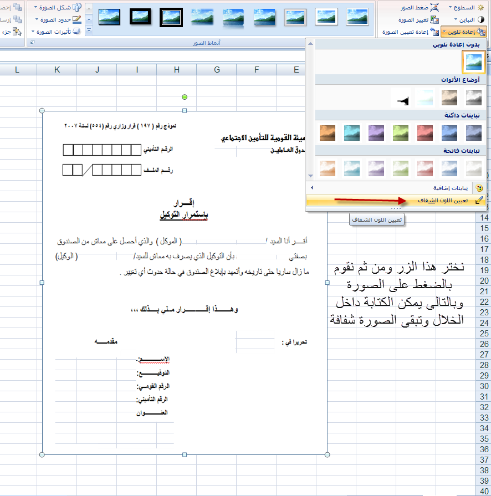The height and width of the screenshot is (496, 491).
Task: Choose the dark blue variation under تباينات داكنة
Action: tap(449, 133)
